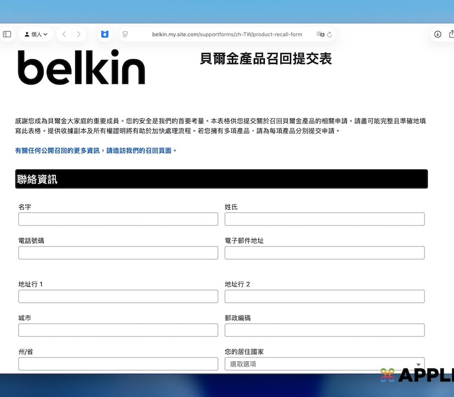The width and height of the screenshot is (454, 397).
Task: Click the browser back arrow
Action: pos(64,34)
